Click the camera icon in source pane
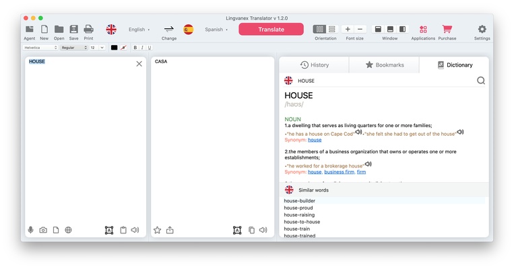Image resolution: width=514 pixels, height=269 pixels. click(x=43, y=230)
